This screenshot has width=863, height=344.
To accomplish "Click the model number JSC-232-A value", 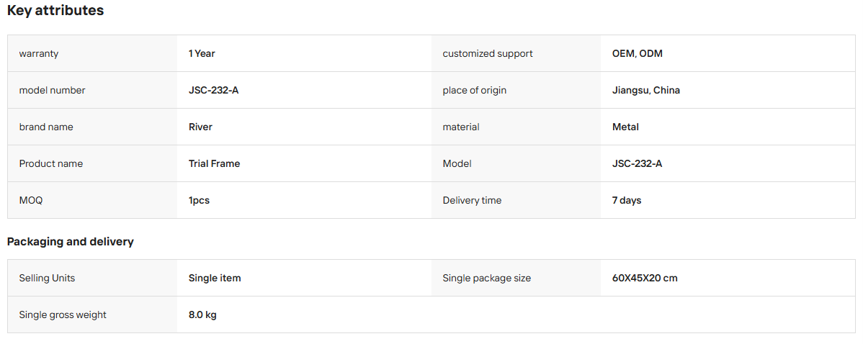I will coord(213,90).
